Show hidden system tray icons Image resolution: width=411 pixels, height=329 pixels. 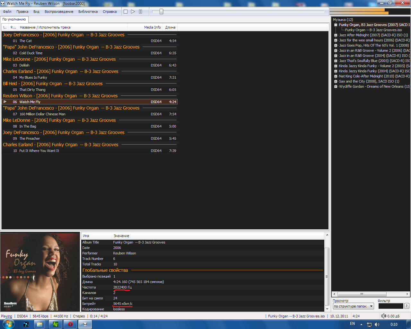[362, 325]
